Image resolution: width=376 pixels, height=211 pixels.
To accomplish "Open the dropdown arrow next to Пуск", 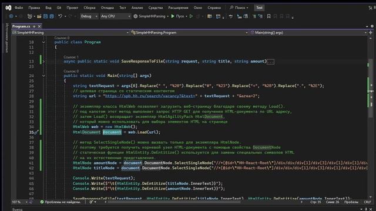I will (186, 16).
